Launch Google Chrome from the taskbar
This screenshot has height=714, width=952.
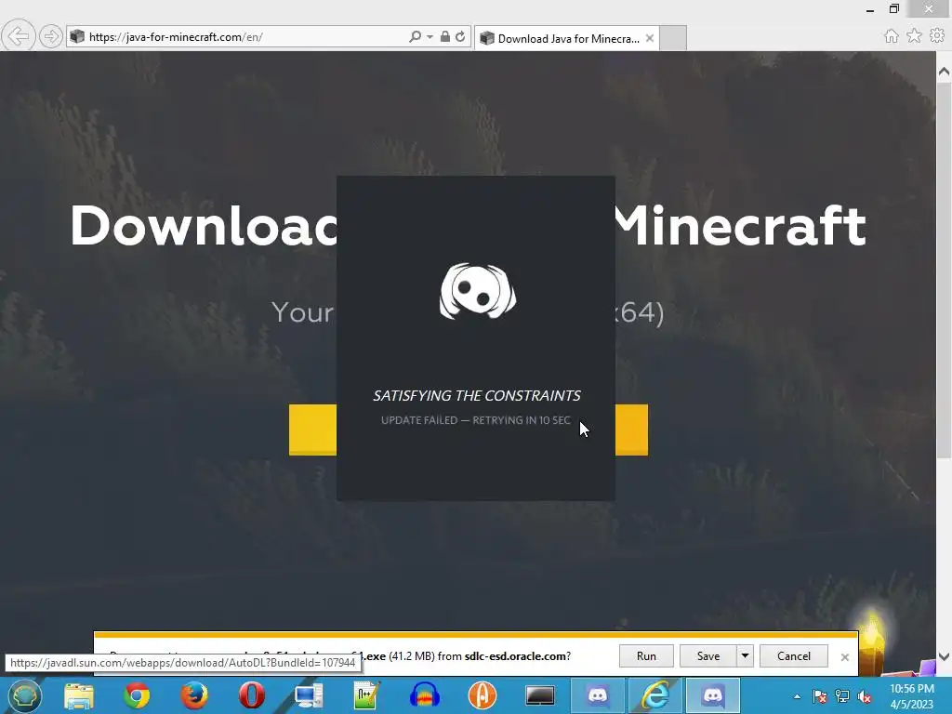137,695
